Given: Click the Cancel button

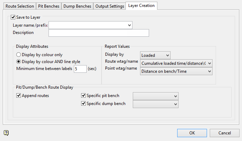Looking at the screenshot, I should click(225, 133).
